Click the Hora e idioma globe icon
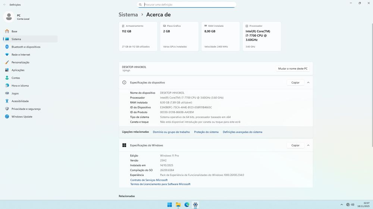Screen dimensions: 373x209 (7, 86)
